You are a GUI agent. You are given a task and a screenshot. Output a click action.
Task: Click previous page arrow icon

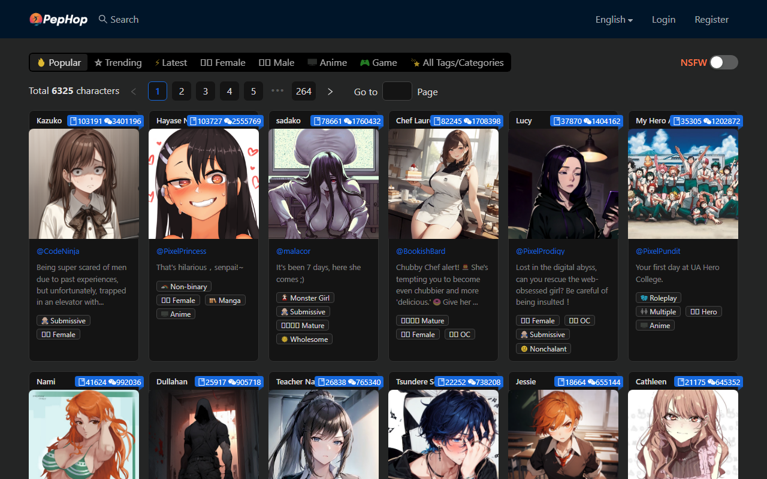pyautogui.click(x=134, y=92)
